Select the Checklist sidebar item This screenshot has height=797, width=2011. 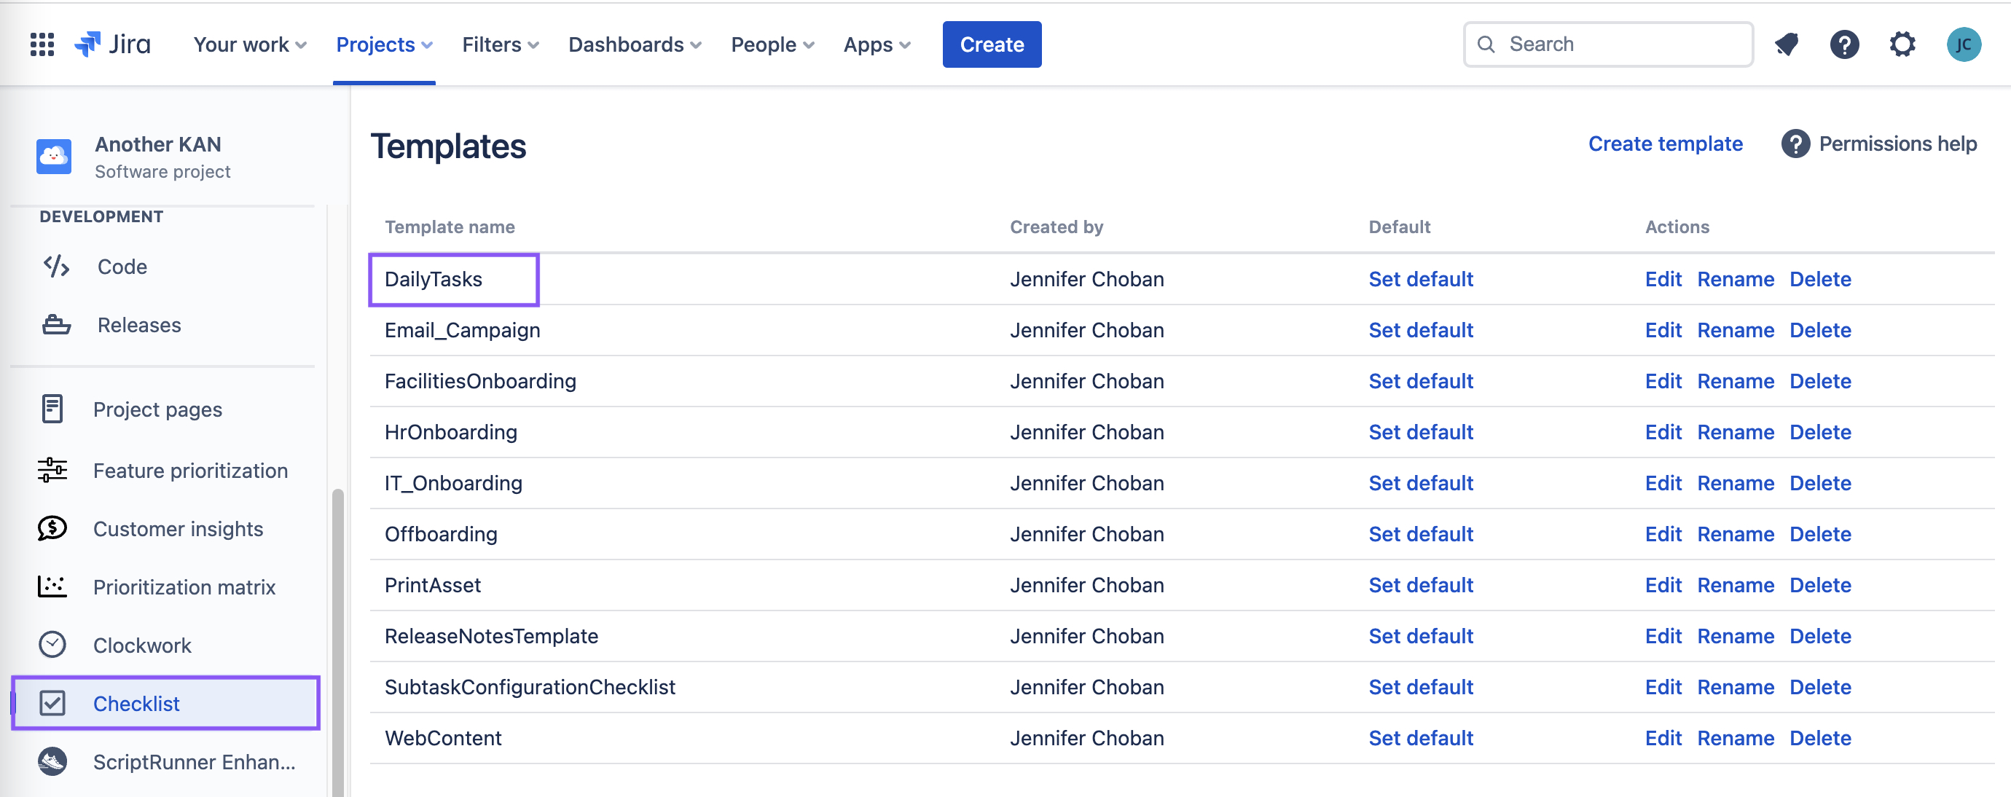pyautogui.click(x=137, y=703)
